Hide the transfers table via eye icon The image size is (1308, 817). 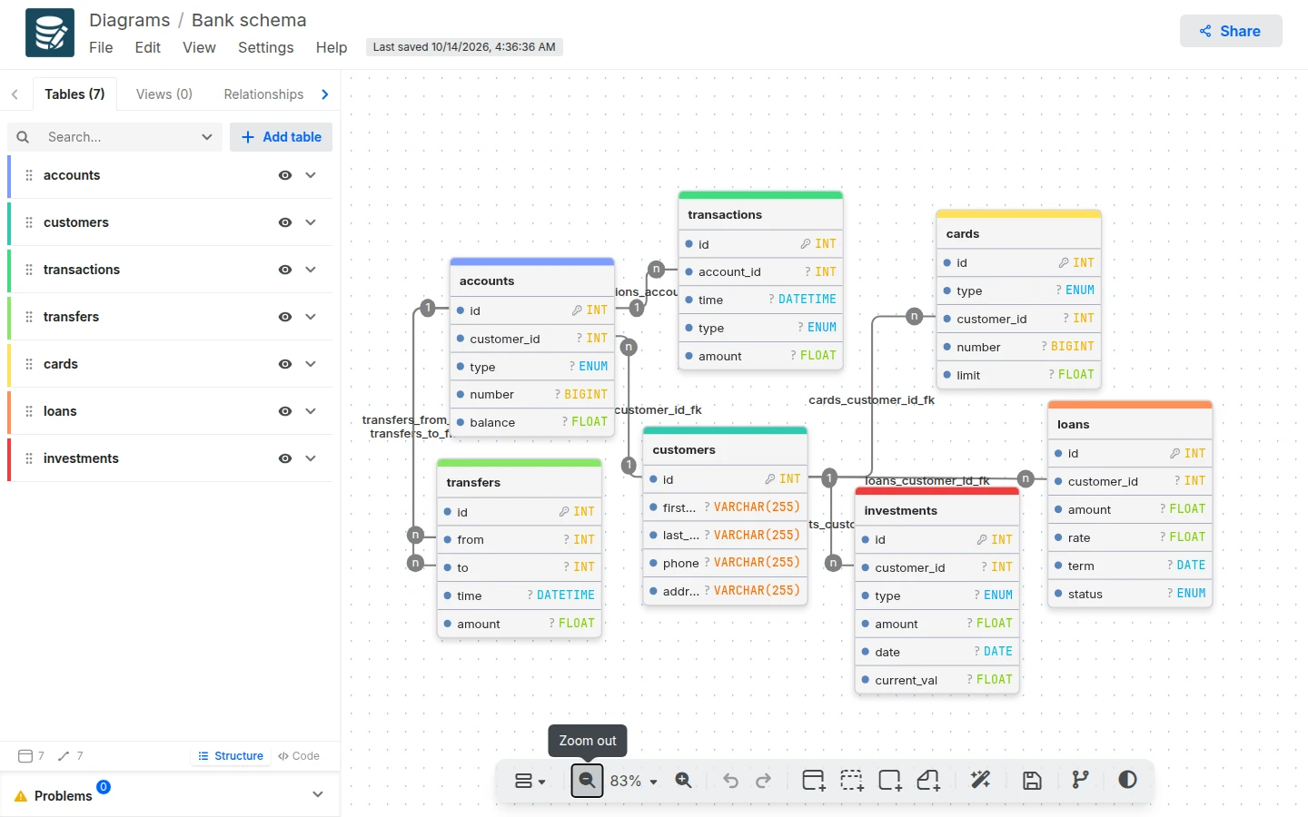tap(285, 317)
